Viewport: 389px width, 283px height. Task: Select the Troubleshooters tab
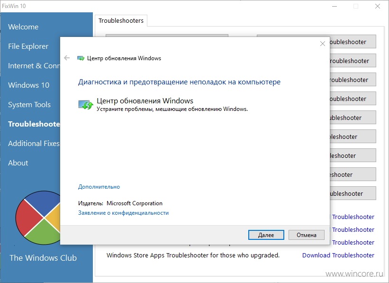(121, 20)
